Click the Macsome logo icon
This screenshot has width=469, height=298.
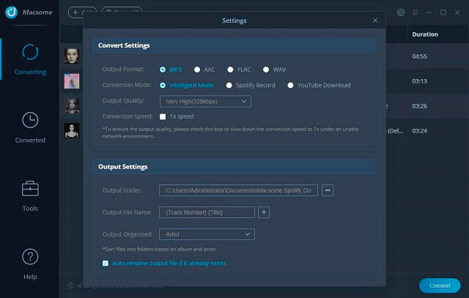12,12
